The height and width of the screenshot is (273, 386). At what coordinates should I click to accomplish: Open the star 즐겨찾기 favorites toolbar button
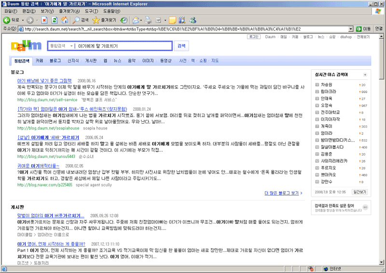point(104,20)
